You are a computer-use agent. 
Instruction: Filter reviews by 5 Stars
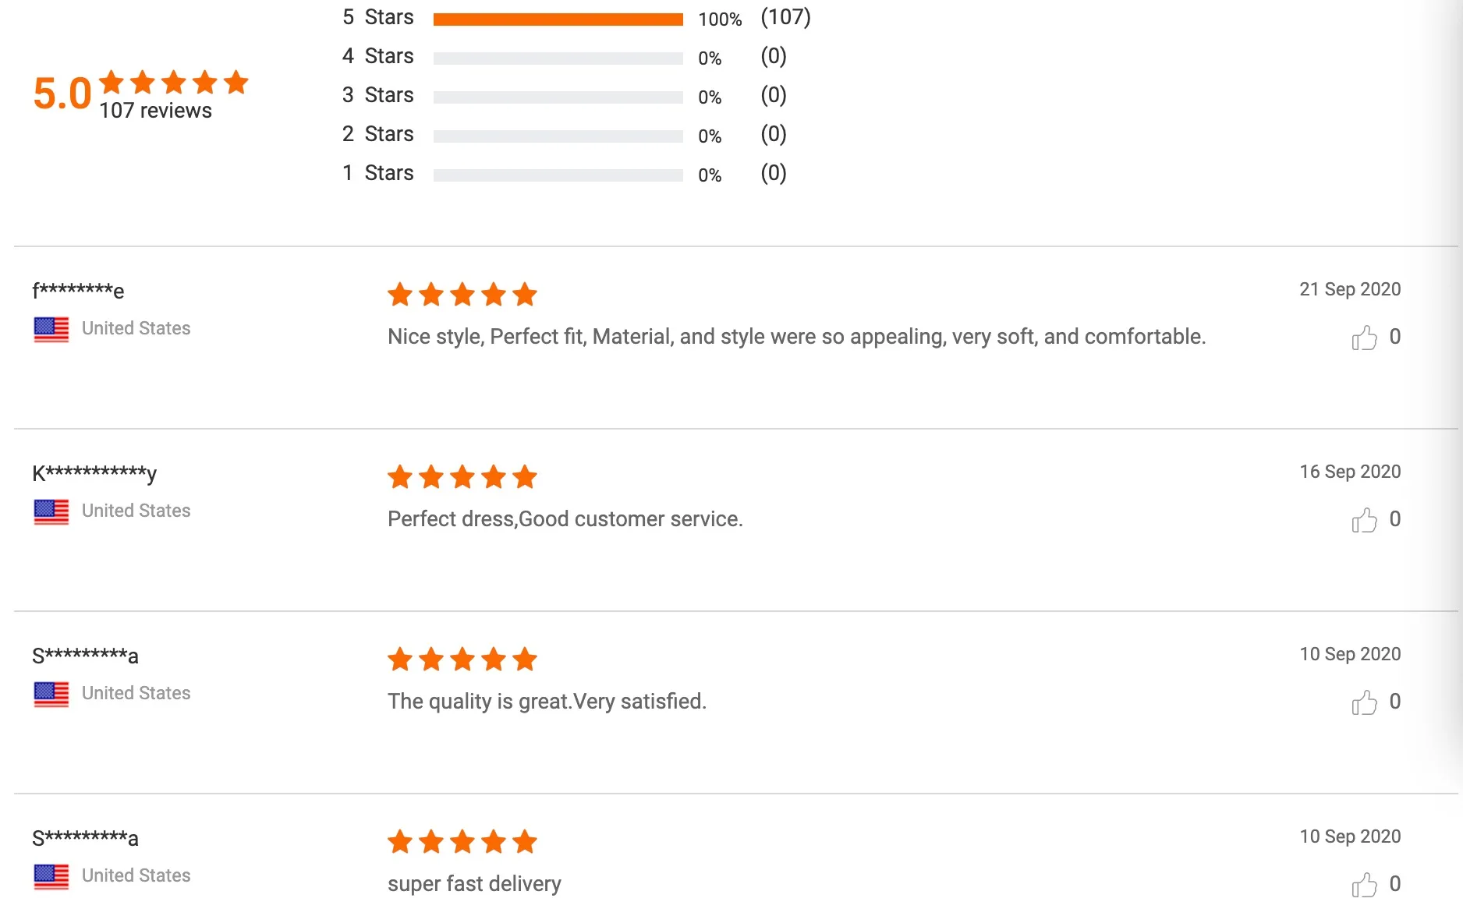pyautogui.click(x=378, y=17)
